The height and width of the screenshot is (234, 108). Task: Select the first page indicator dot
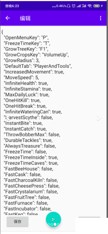tap(49, 225)
